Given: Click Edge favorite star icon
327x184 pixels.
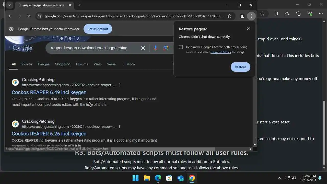Looking at the screenshot, I should click(262, 14).
